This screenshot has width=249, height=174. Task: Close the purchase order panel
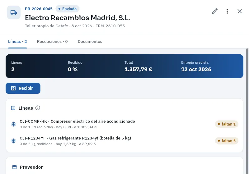239,11
